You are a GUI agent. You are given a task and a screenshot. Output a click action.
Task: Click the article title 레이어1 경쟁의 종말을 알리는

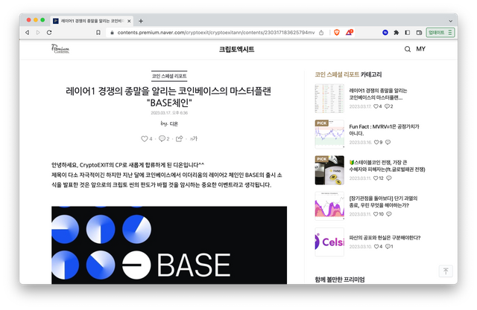168,97
